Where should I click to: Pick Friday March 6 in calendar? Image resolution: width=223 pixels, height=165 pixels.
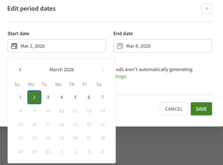coord(89,97)
